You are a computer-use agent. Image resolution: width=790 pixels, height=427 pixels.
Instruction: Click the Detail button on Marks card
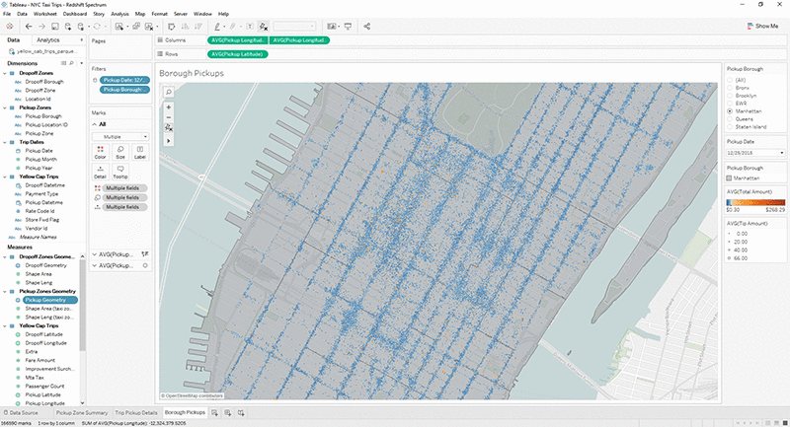101,172
